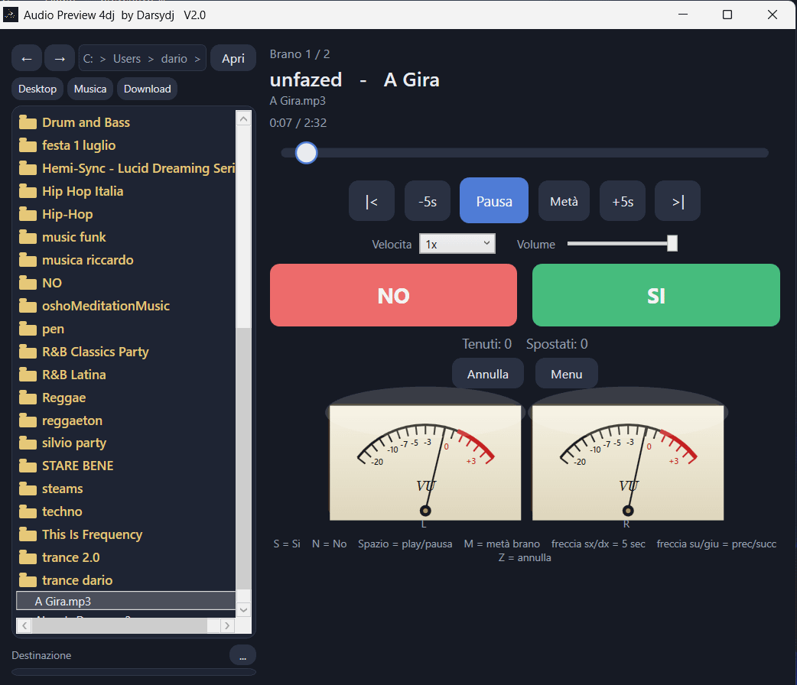Jump to track start with |< button
Viewport: 797px width, 685px height.
point(372,201)
